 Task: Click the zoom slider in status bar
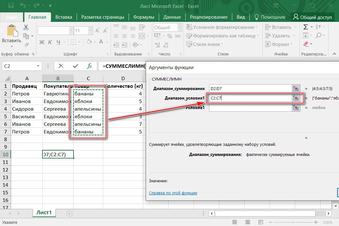pos(293,222)
